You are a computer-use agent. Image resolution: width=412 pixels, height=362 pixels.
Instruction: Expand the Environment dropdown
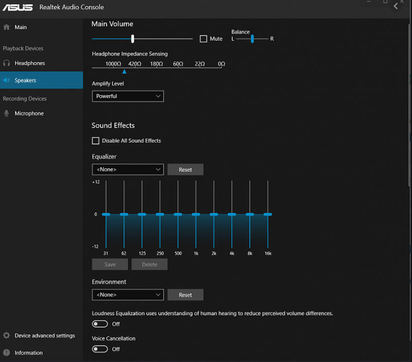pos(128,295)
